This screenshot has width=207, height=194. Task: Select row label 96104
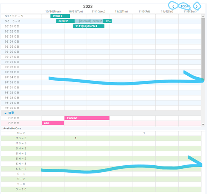(12, 42)
